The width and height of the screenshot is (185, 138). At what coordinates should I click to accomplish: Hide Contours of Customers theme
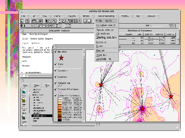click(55, 89)
